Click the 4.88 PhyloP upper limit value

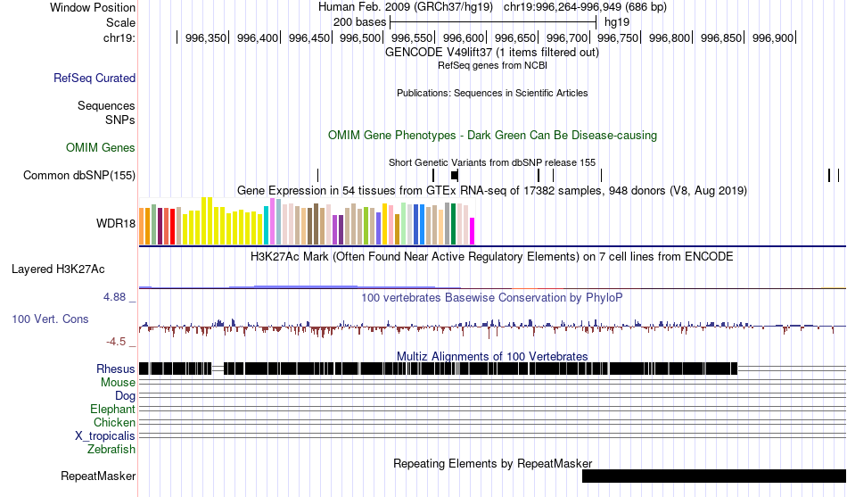(114, 297)
